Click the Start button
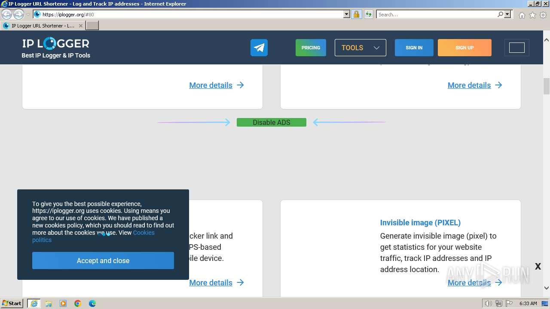Screen dimensions: 550x309 (12, 303)
